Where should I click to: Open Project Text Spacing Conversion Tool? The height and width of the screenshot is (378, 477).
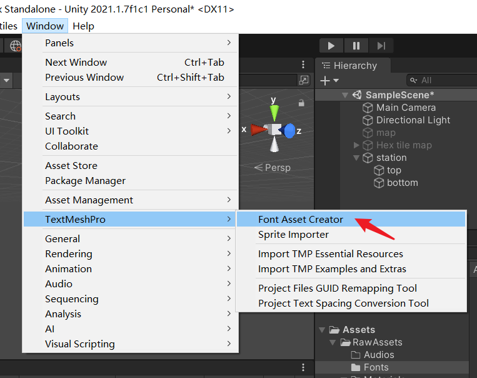pyautogui.click(x=351, y=304)
